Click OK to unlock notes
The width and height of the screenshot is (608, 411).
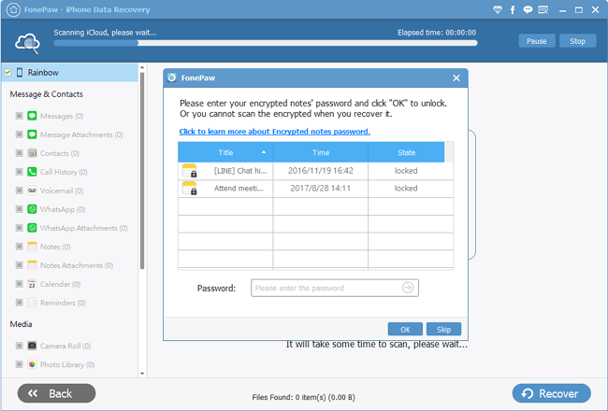405,329
